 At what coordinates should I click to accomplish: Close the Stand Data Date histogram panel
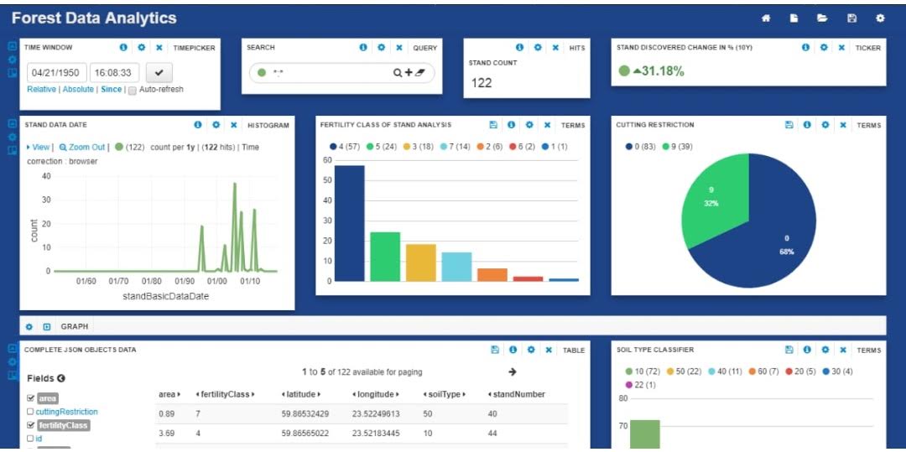pos(233,125)
